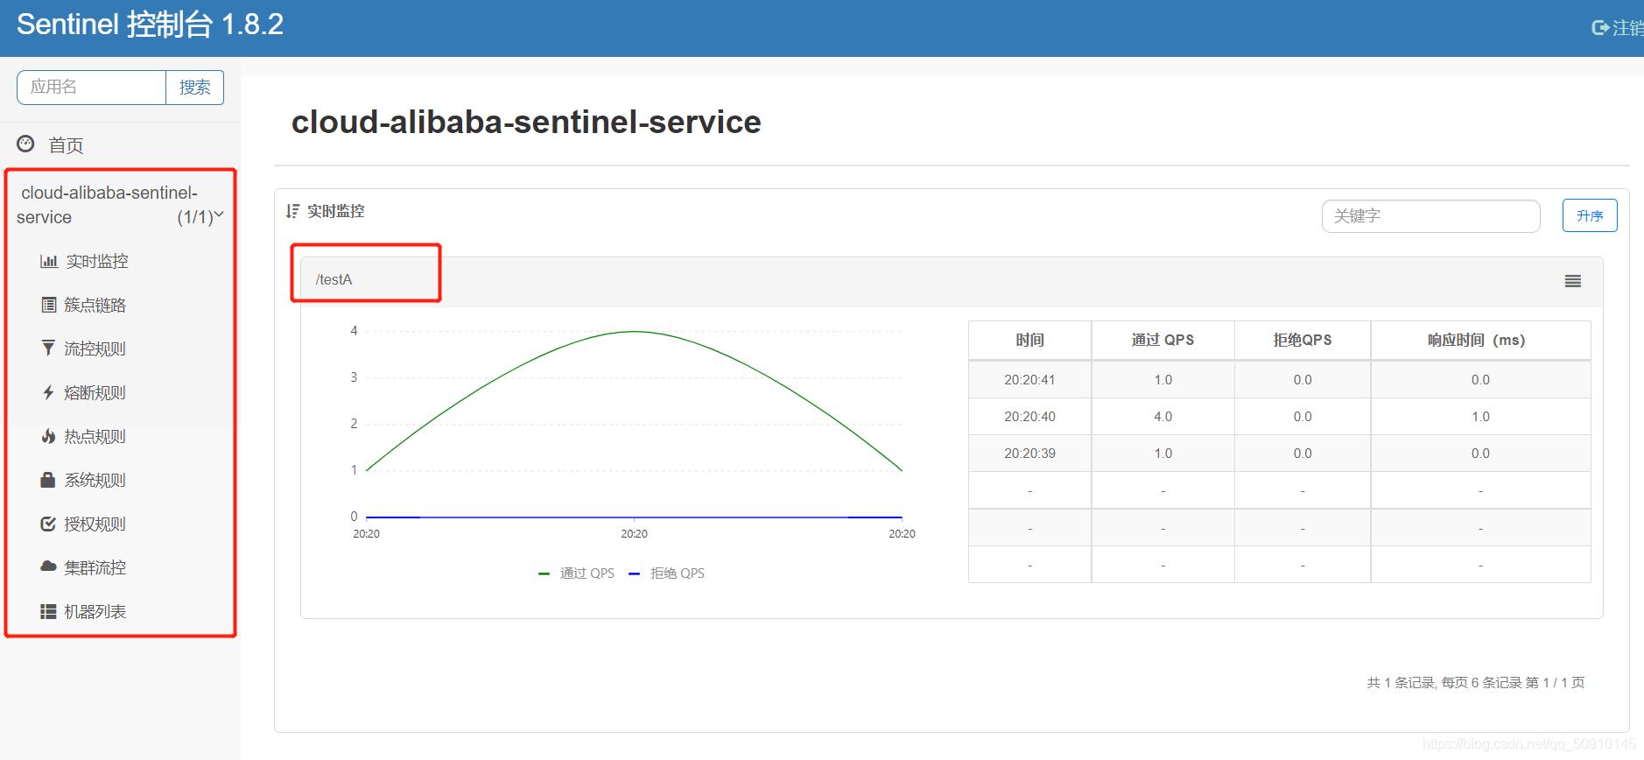Click the 热点规则 flame icon
This screenshot has width=1644, height=760.
click(48, 436)
